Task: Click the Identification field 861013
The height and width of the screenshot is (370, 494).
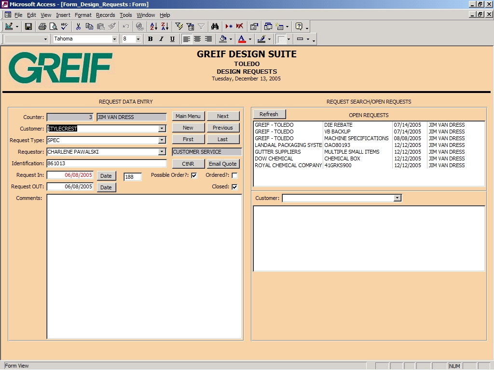Action: (x=107, y=163)
